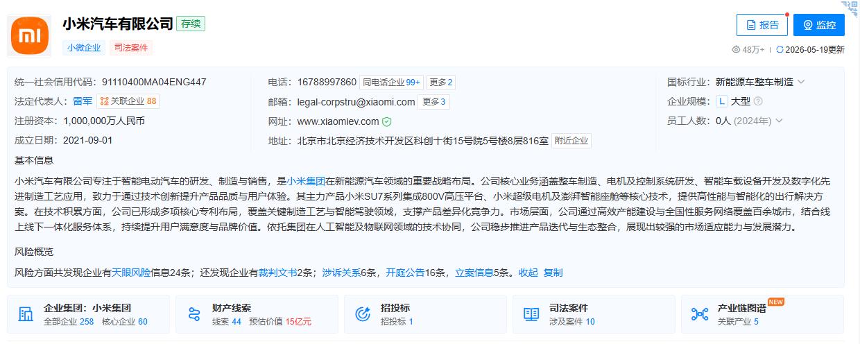The image size is (860, 344).
Task: Open 小米集团 link in description text
Action: [x=306, y=180]
